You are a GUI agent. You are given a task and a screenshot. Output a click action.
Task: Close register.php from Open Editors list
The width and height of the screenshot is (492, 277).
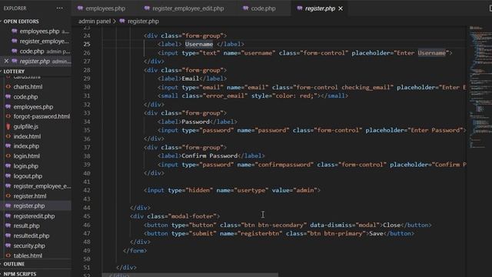pyautogui.click(x=6, y=61)
